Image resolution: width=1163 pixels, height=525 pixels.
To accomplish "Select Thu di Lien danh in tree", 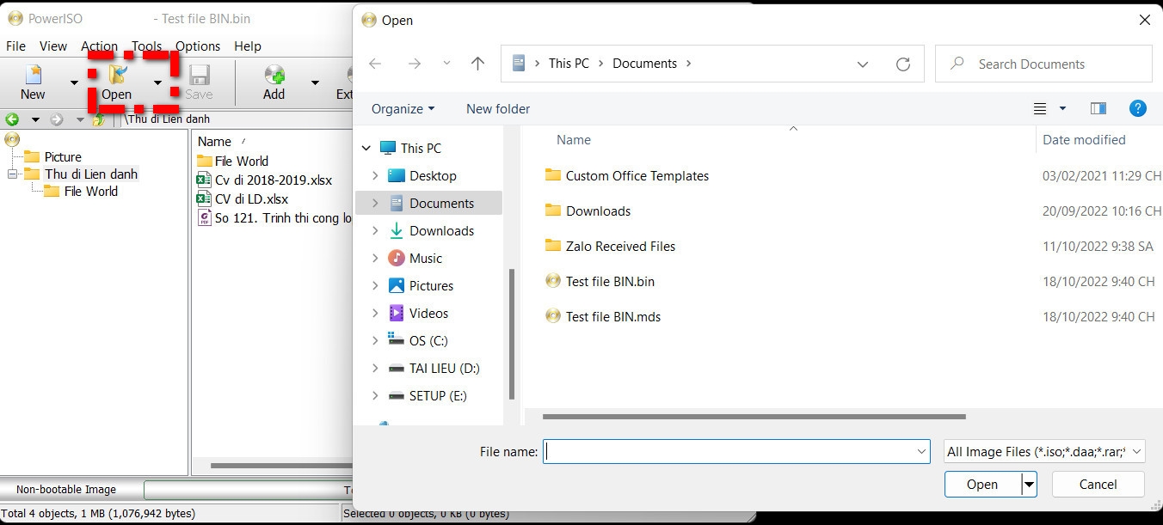I will [x=91, y=174].
